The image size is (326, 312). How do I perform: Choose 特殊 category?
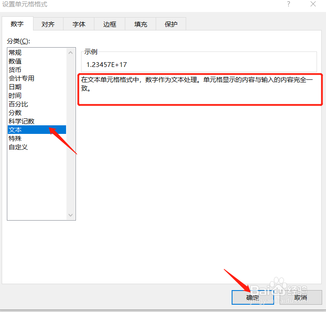pos(37,138)
